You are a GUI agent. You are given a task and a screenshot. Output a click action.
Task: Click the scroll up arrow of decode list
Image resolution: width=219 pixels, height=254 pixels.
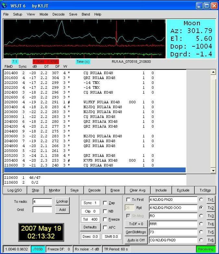tap(213, 72)
